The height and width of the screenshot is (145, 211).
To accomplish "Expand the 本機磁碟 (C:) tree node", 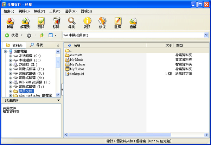I will click(11, 56).
